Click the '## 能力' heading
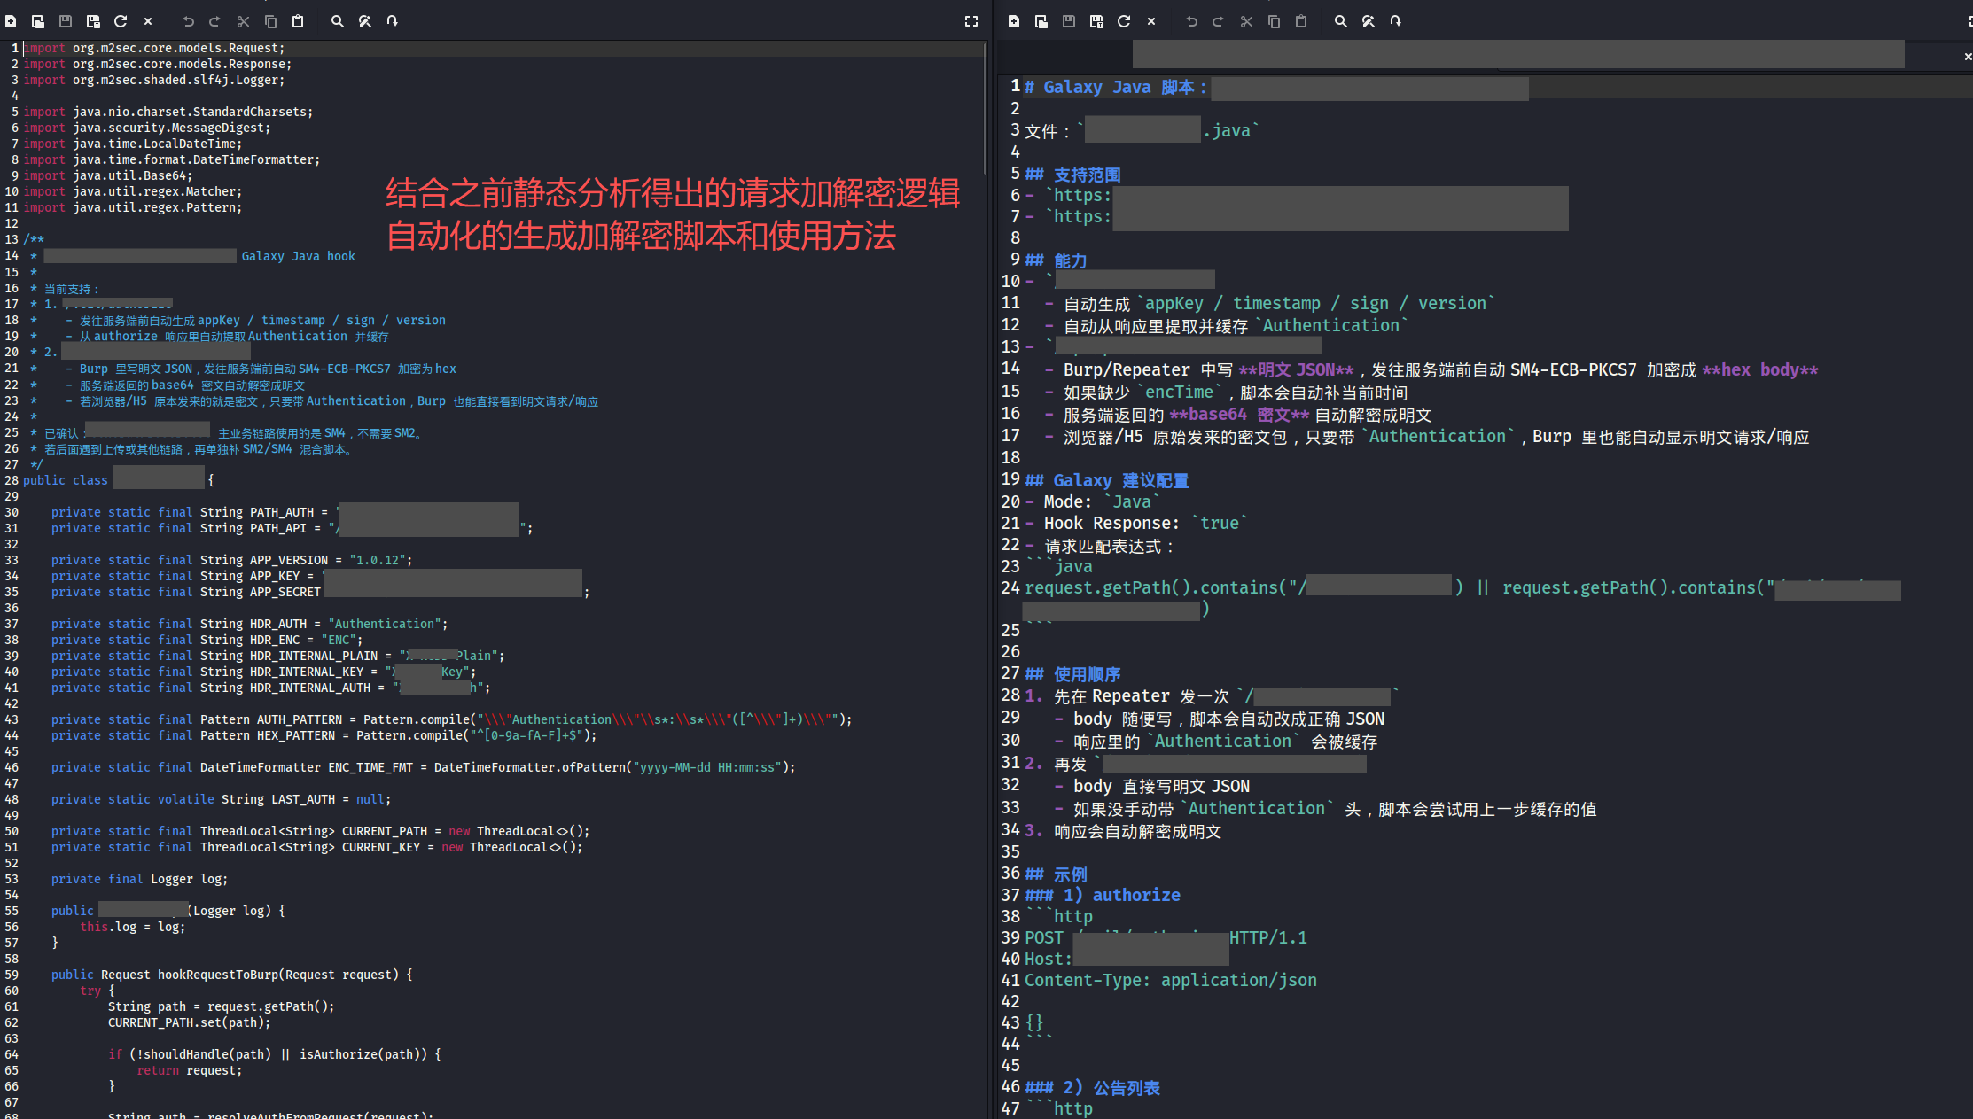 (1056, 260)
